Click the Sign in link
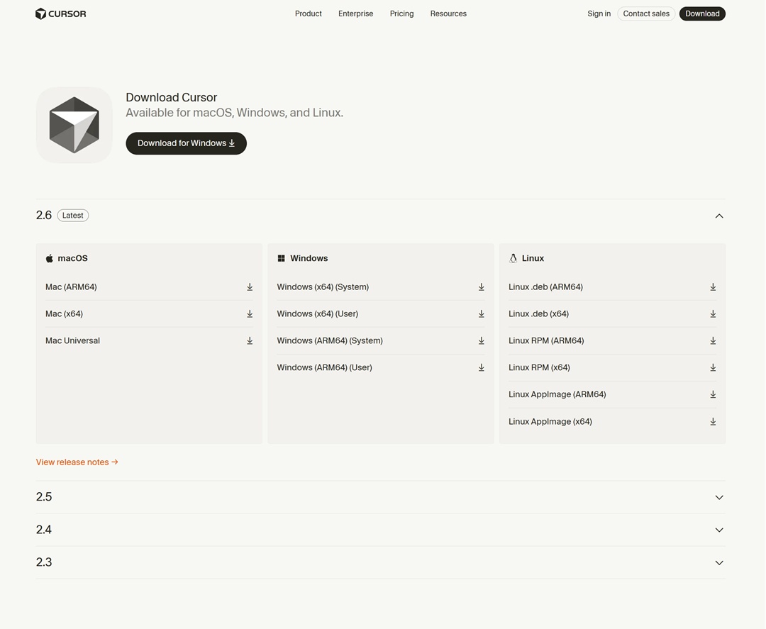 coord(599,13)
